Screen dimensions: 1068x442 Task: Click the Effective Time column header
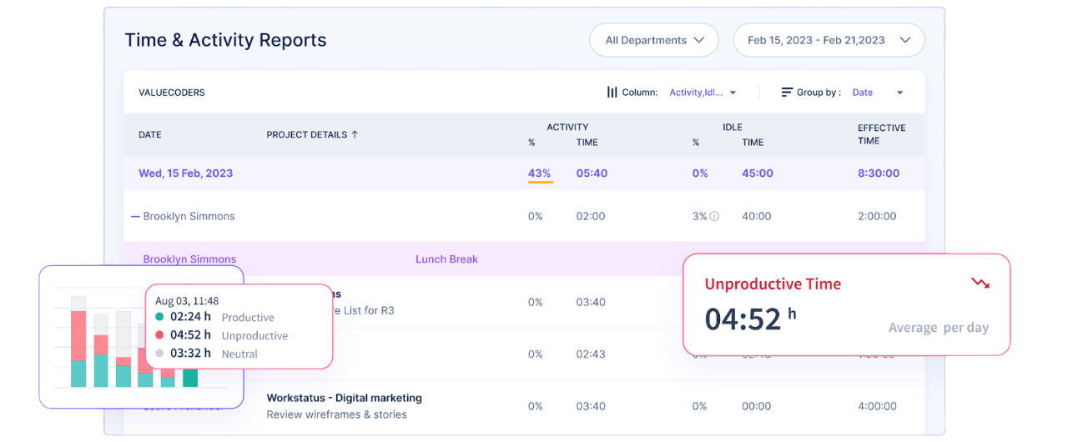tap(881, 134)
